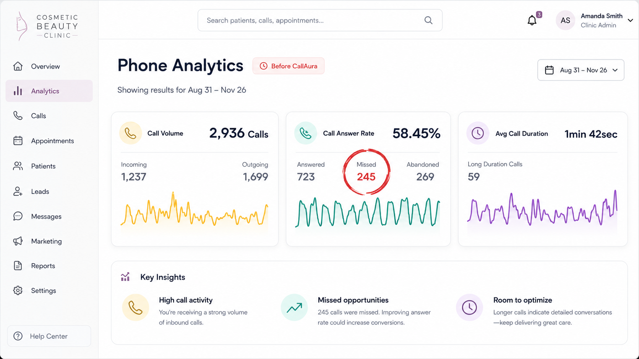Click the Incoming 1,237 value
This screenshot has height=359, width=639.
[134, 177]
